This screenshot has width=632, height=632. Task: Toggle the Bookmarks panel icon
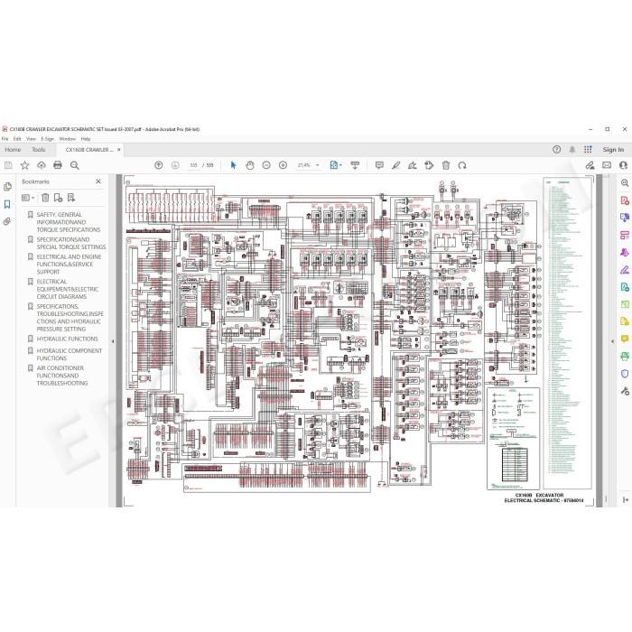pos(7,204)
